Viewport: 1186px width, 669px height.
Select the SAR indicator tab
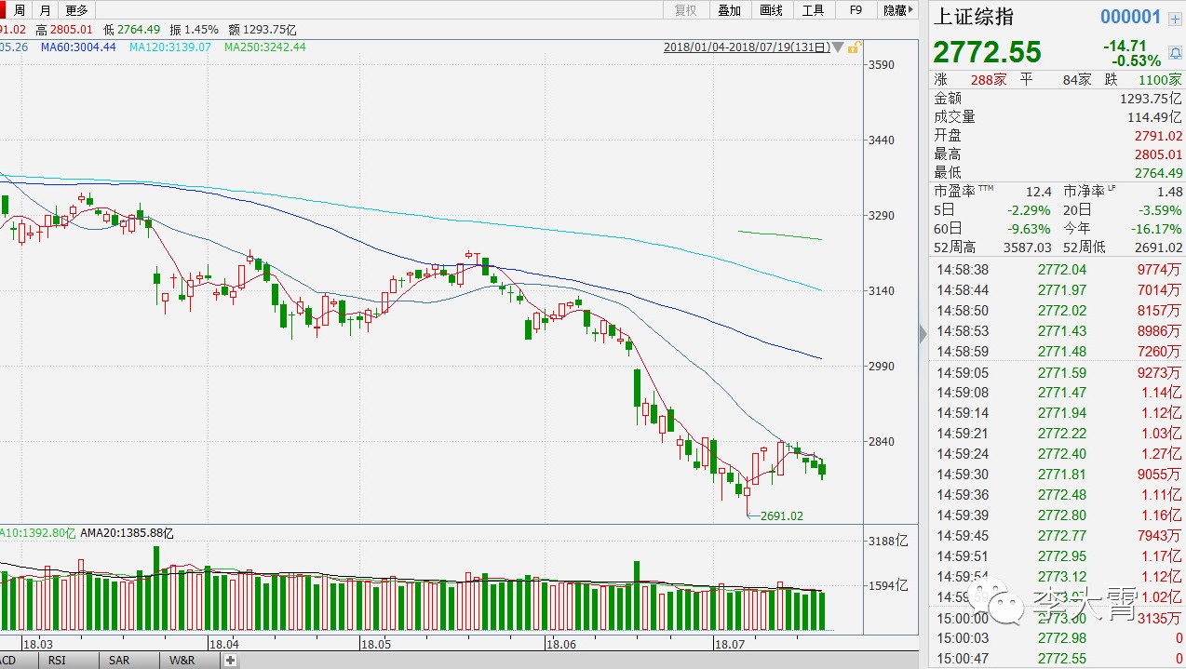(x=119, y=661)
